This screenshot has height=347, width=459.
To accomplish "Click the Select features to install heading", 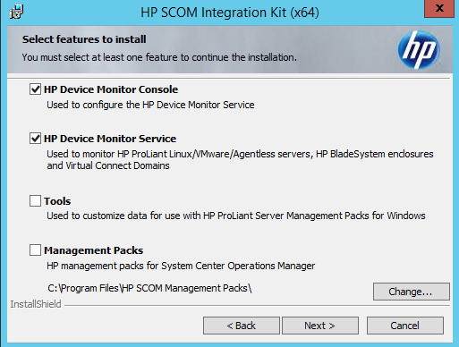I will coord(84,39).
